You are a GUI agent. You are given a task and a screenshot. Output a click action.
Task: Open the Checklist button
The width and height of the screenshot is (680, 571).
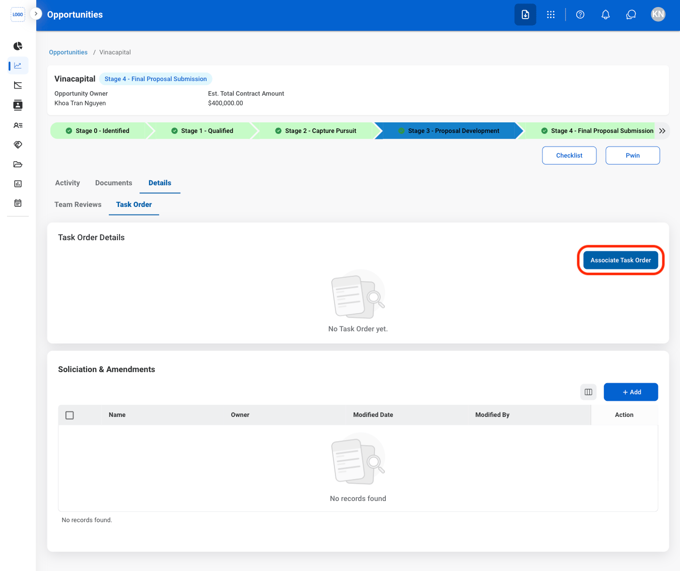point(569,156)
